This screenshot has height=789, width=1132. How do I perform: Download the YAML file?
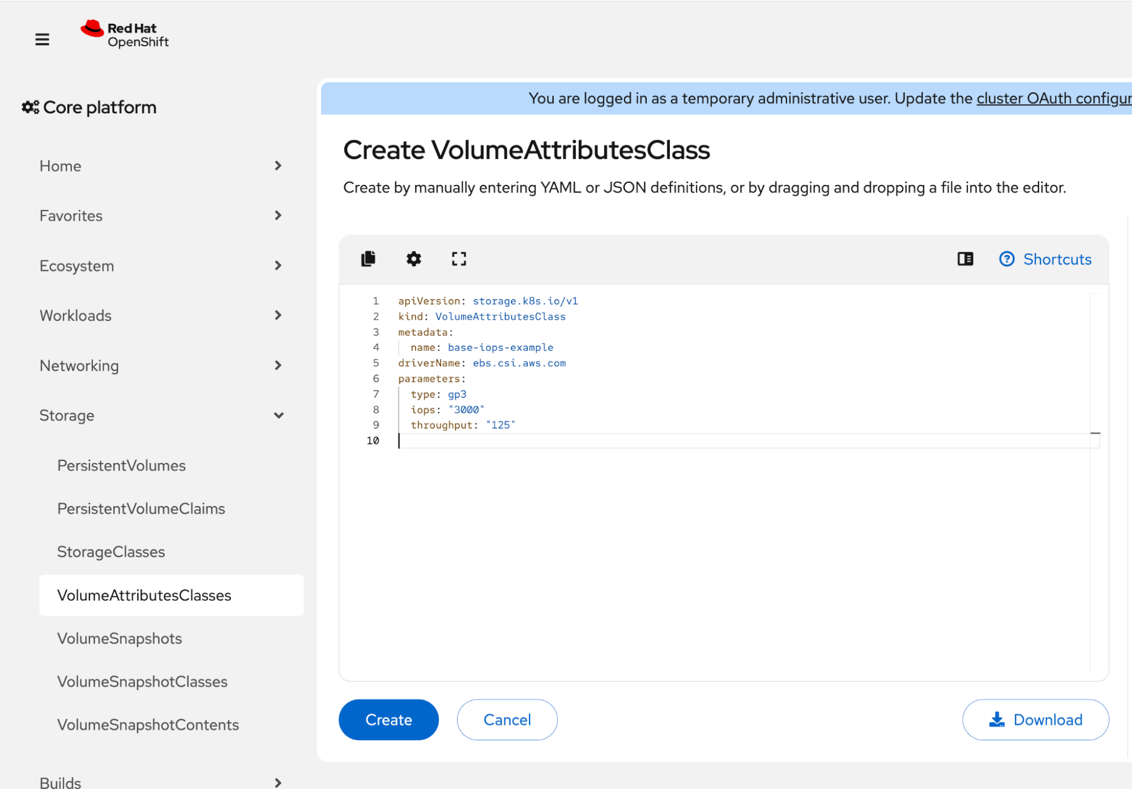(1035, 719)
